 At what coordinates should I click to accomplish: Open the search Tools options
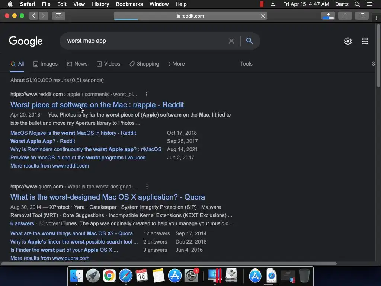(246, 64)
